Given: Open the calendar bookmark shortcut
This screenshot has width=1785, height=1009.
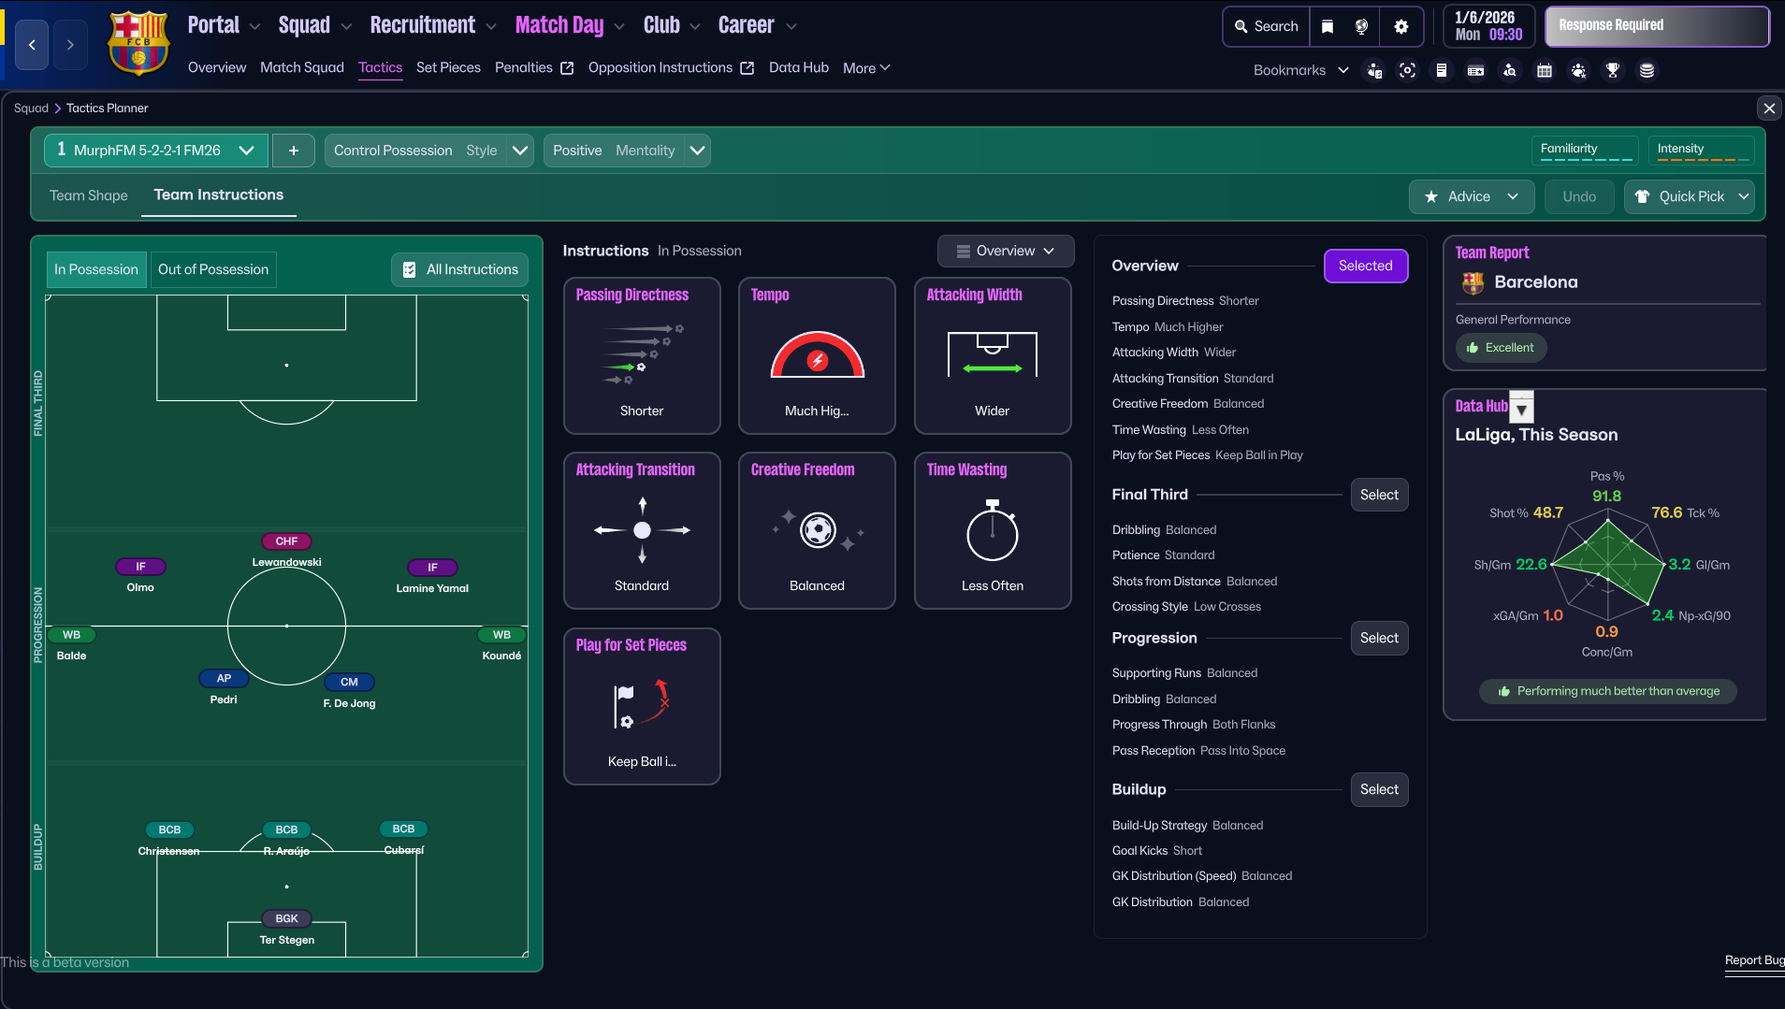Looking at the screenshot, I should click(x=1545, y=70).
